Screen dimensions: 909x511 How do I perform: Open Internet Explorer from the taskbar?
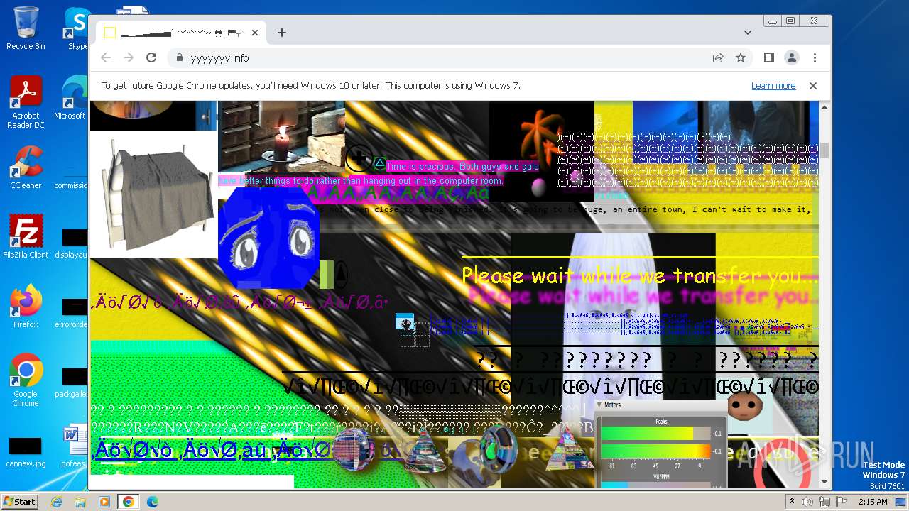57,502
